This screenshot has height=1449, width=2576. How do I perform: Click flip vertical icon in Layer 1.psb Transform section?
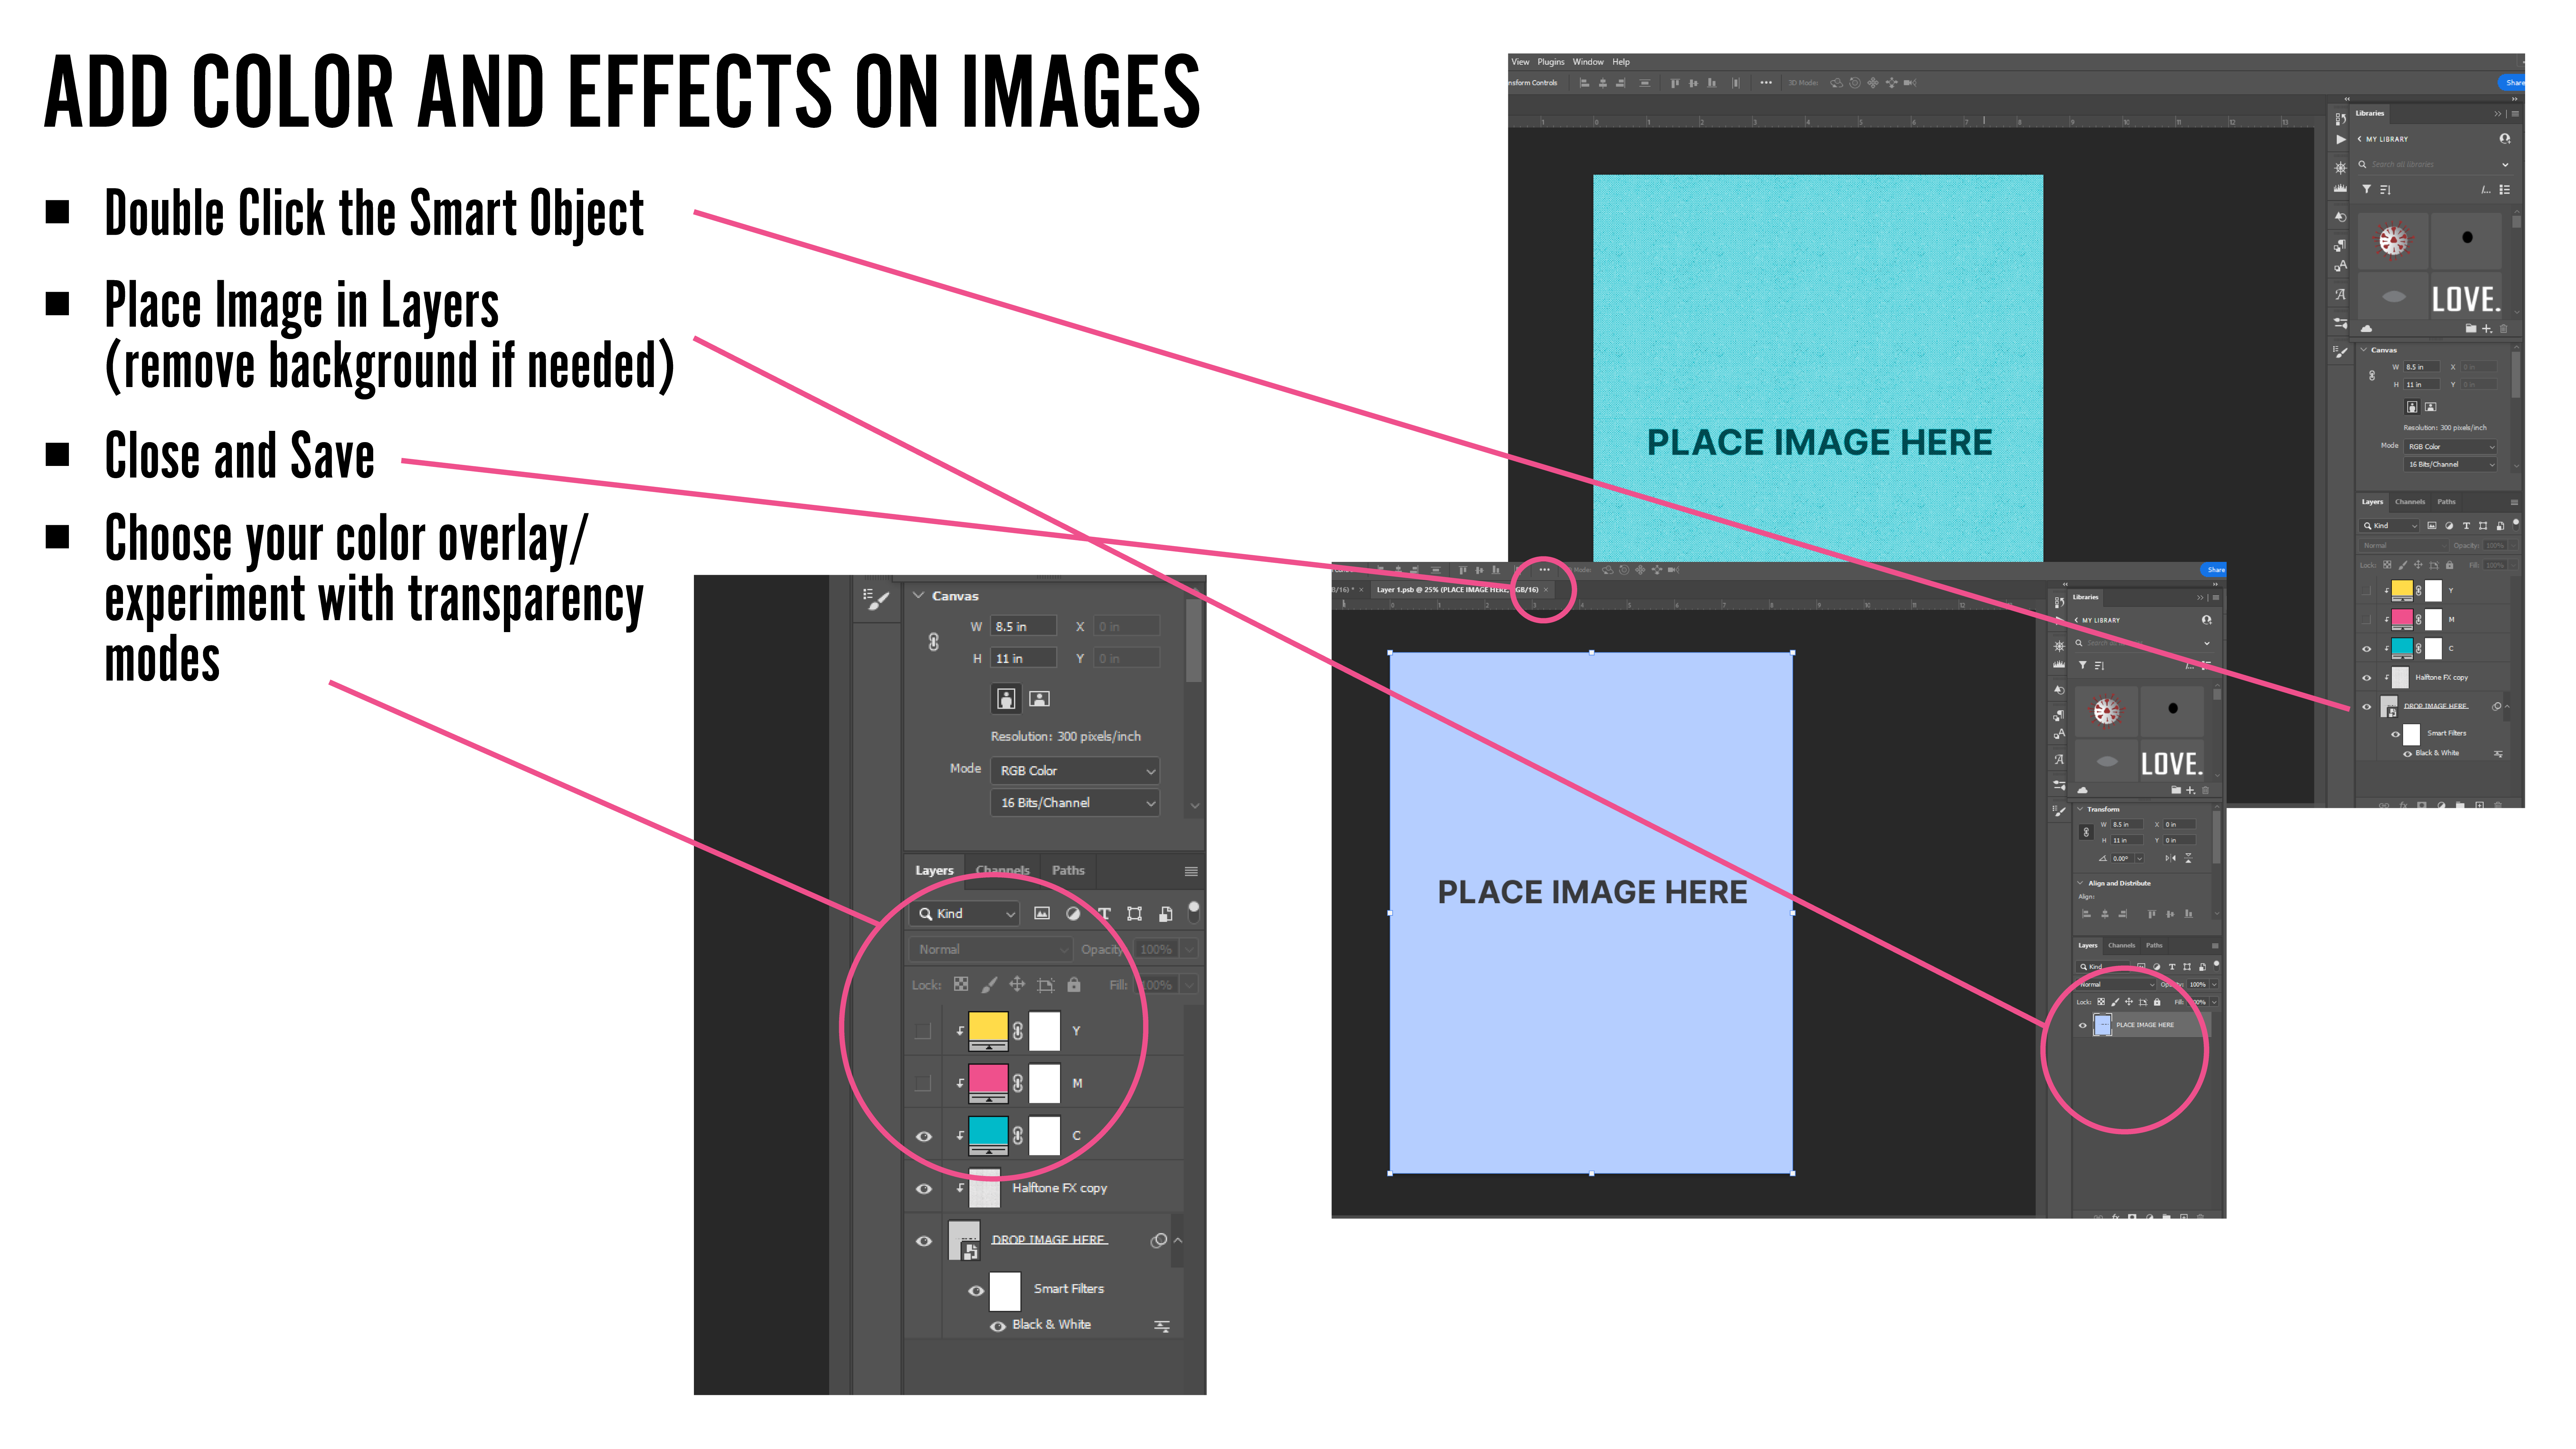[2188, 858]
